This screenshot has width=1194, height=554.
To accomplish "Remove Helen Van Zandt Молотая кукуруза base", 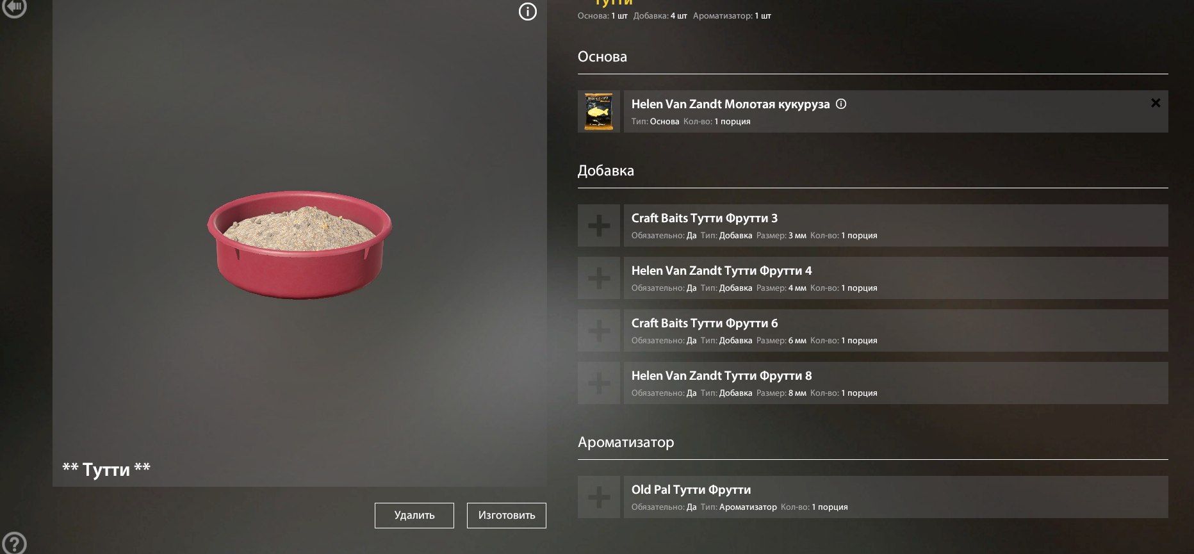I will 1156,102.
